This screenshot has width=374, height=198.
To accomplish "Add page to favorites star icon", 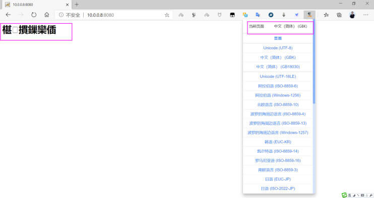I will [x=167, y=15].
